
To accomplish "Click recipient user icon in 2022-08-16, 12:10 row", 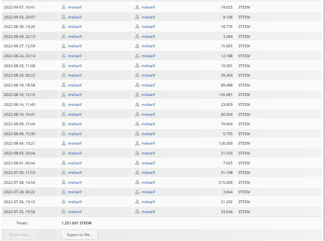I will (137, 94).
